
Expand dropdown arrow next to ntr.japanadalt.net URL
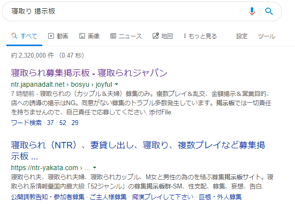tap(117, 84)
